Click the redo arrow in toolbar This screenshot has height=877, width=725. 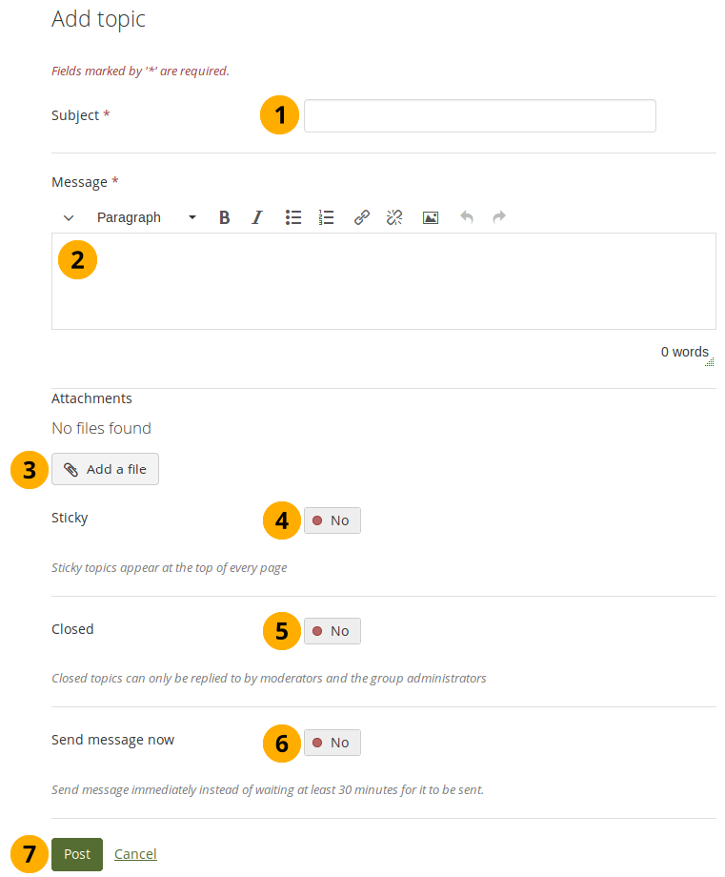click(499, 217)
